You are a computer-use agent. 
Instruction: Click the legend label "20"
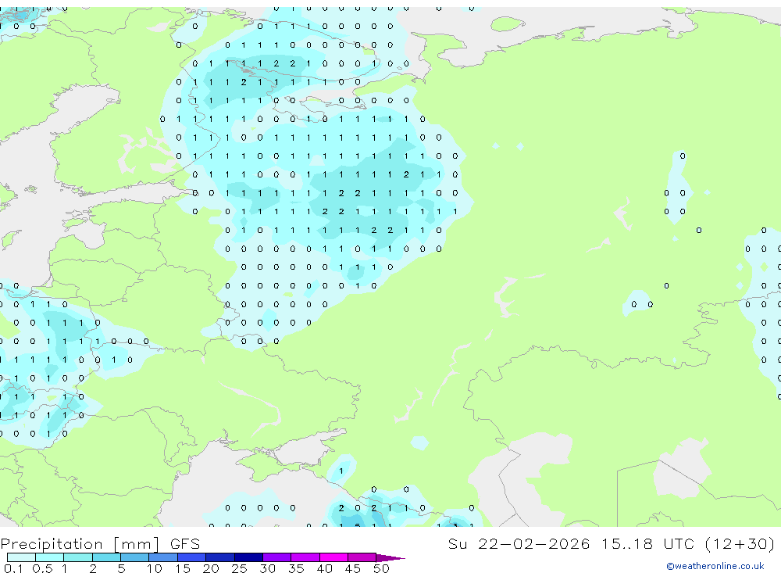coord(211,568)
